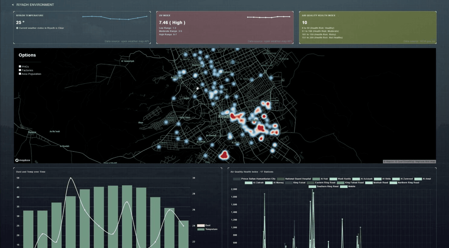Viewport: 449px width, 248px height.
Task: Click the Al Zamroud color swatch
Action: click(x=396, y=179)
